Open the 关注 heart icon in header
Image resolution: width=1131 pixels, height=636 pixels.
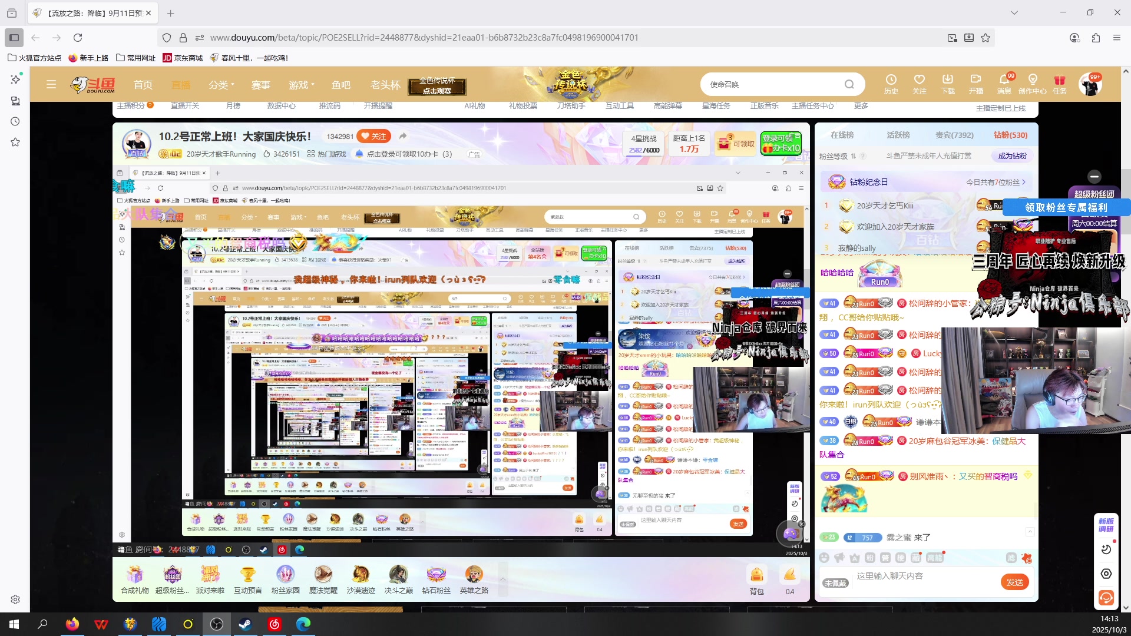pyautogui.click(x=919, y=80)
